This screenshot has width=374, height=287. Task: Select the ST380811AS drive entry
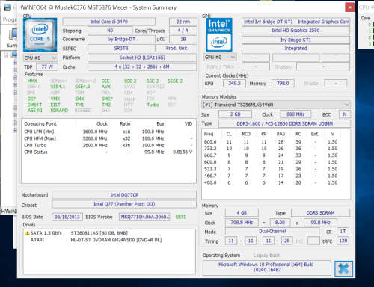(x=99, y=233)
